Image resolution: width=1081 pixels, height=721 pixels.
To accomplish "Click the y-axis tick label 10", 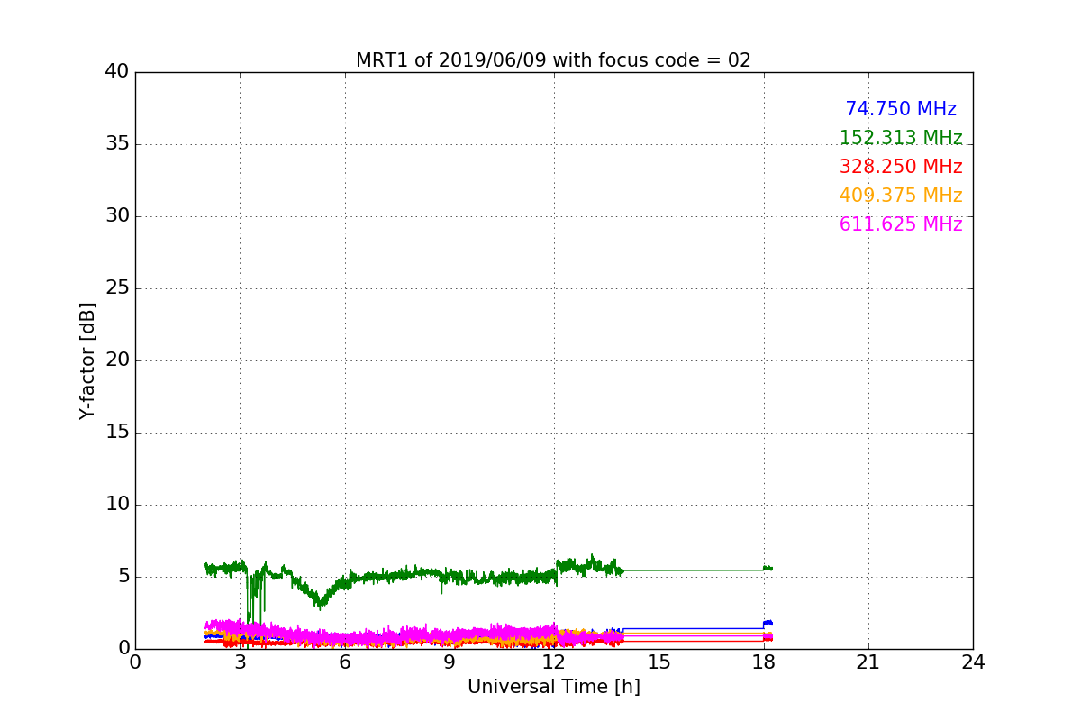I will [117, 505].
